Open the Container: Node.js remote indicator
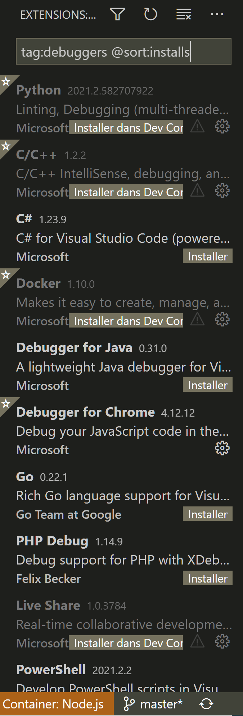Image resolution: width=243 pixels, height=716 pixels. 56,704
